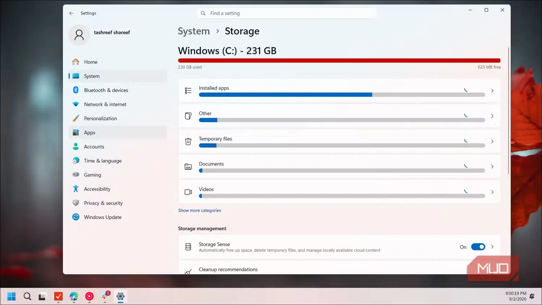Click the Windows Update refresh icon
Screen dimensions: 542x305
click(x=76, y=217)
